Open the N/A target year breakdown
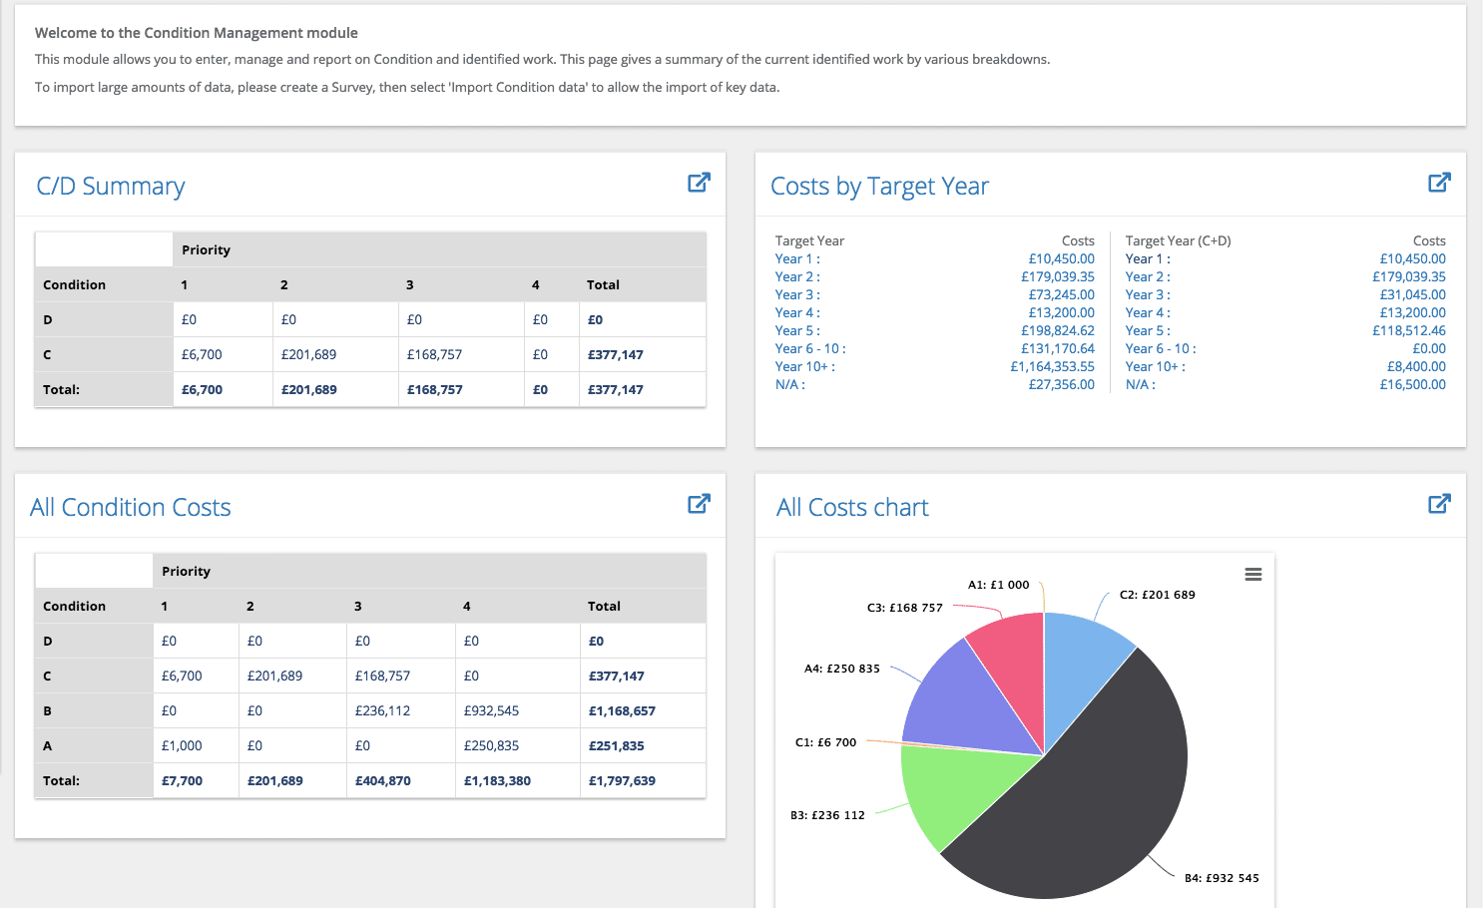 pos(788,384)
